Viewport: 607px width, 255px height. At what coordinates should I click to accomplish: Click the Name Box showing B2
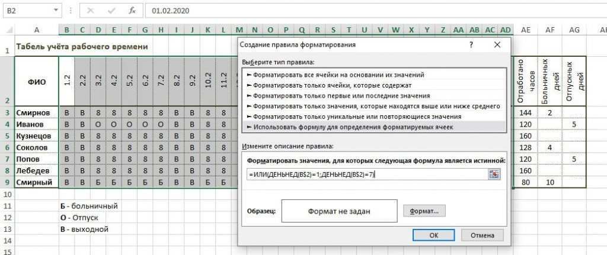coord(27,10)
